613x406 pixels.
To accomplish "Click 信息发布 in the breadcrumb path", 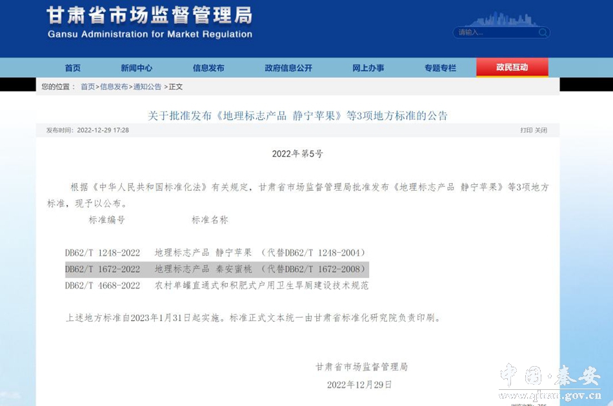I will coord(114,86).
